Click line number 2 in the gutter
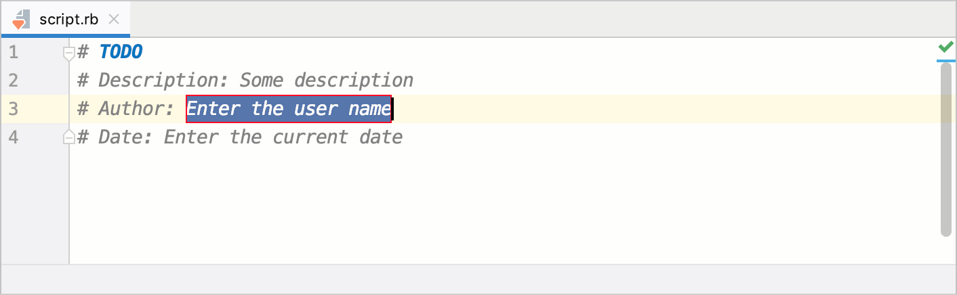 pyautogui.click(x=14, y=81)
